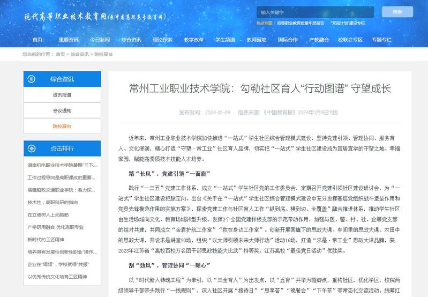
Task: Click the 高等职业教育质量年度报告 hot-topic link
Action: coord(300,24)
